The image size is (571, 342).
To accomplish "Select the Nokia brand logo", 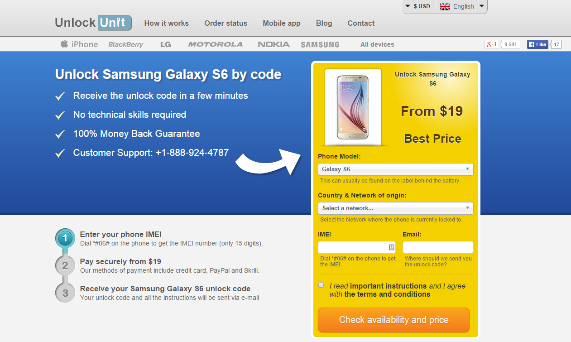I will tap(274, 44).
